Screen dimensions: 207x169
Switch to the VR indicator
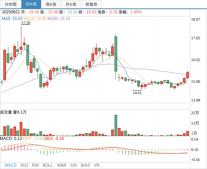96,165
